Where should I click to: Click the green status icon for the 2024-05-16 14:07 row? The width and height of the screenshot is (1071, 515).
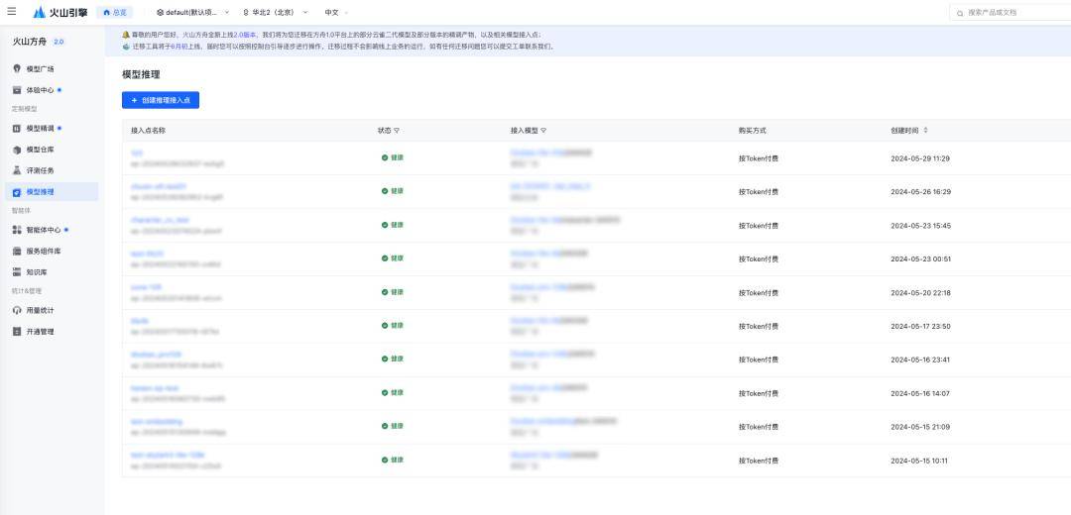[x=385, y=393]
